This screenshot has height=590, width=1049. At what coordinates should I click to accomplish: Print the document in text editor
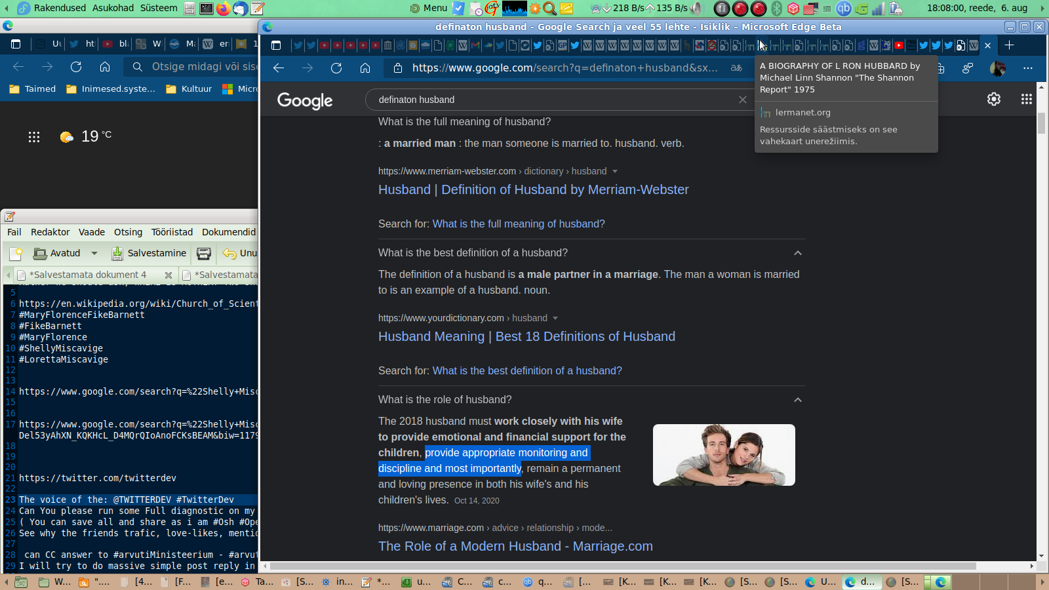pos(204,253)
